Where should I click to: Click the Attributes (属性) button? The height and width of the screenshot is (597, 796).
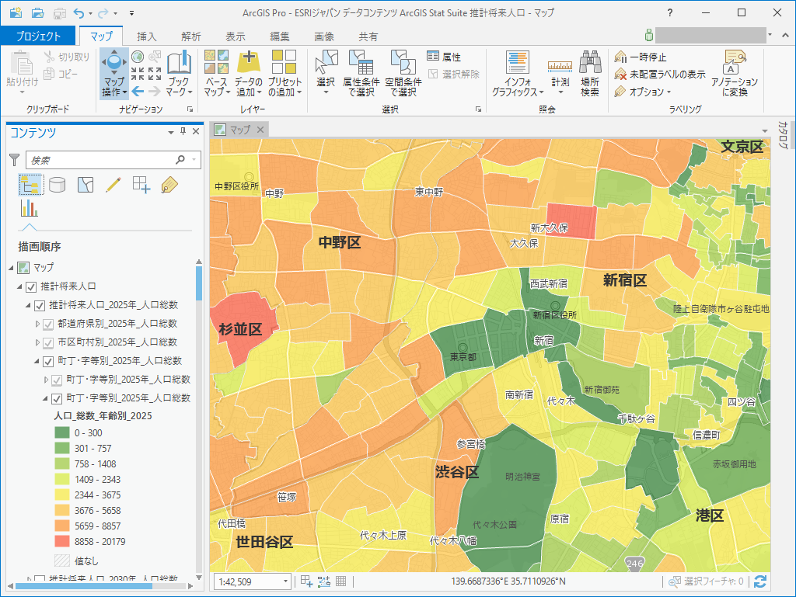pos(444,57)
